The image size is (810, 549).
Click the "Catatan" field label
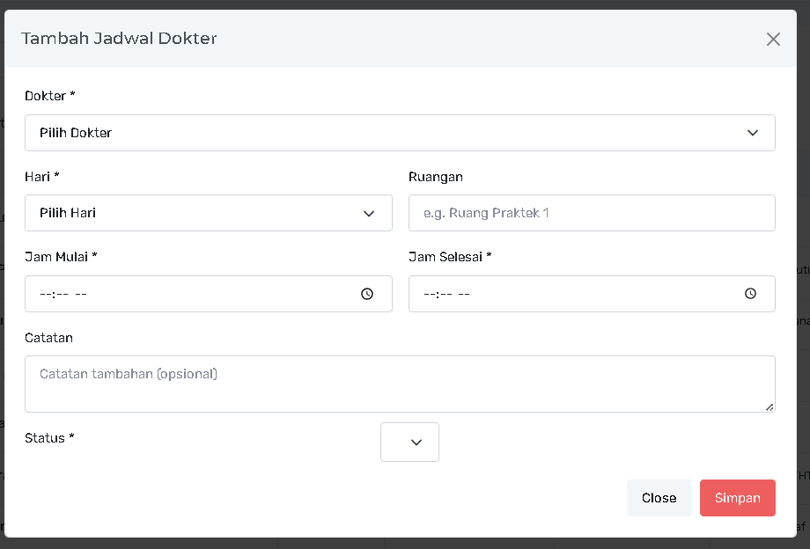click(x=48, y=338)
